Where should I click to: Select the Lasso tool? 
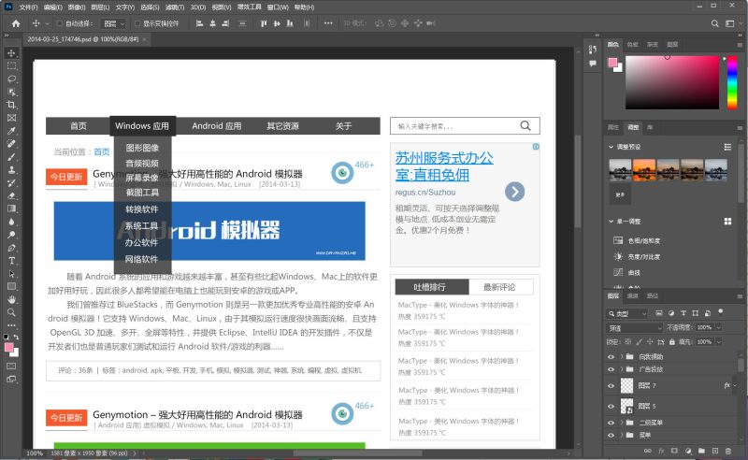click(x=11, y=79)
